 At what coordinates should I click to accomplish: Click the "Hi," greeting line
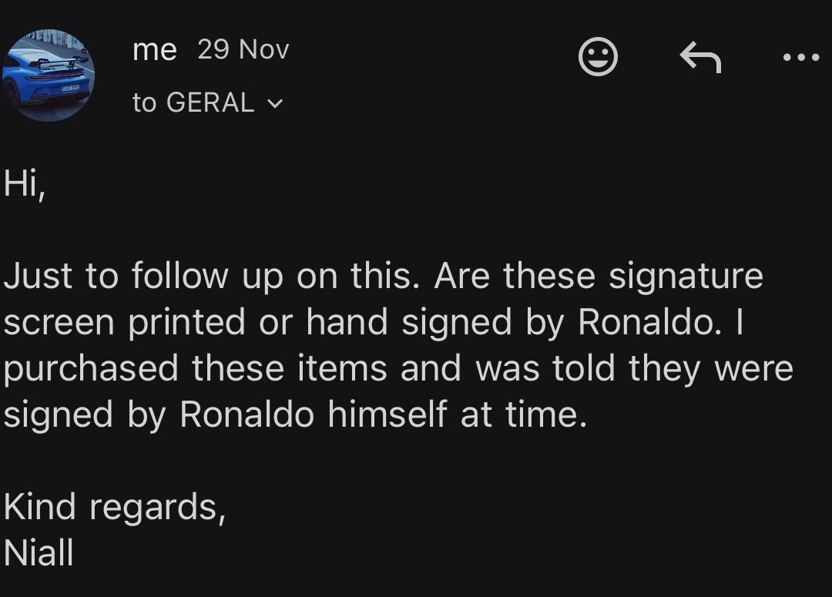pyautogui.click(x=23, y=184)
